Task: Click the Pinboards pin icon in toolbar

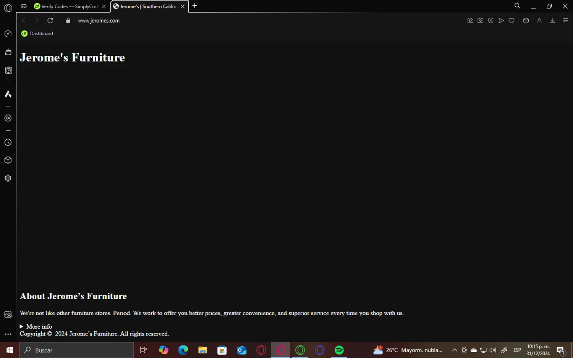Action: click(470, 21)
